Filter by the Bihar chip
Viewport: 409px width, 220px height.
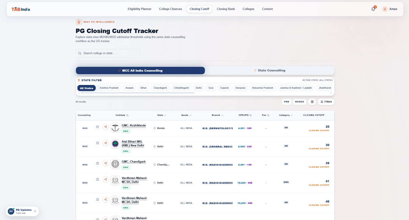click(x=143, y=88)
